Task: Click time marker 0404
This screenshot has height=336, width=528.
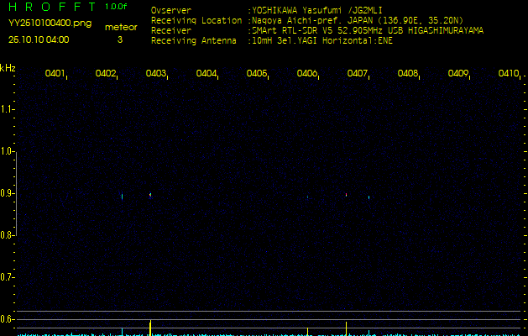Action: coord(206,73)
